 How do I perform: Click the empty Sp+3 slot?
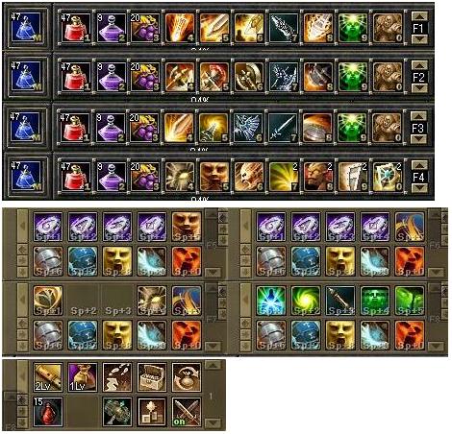(x=117, y=301)
